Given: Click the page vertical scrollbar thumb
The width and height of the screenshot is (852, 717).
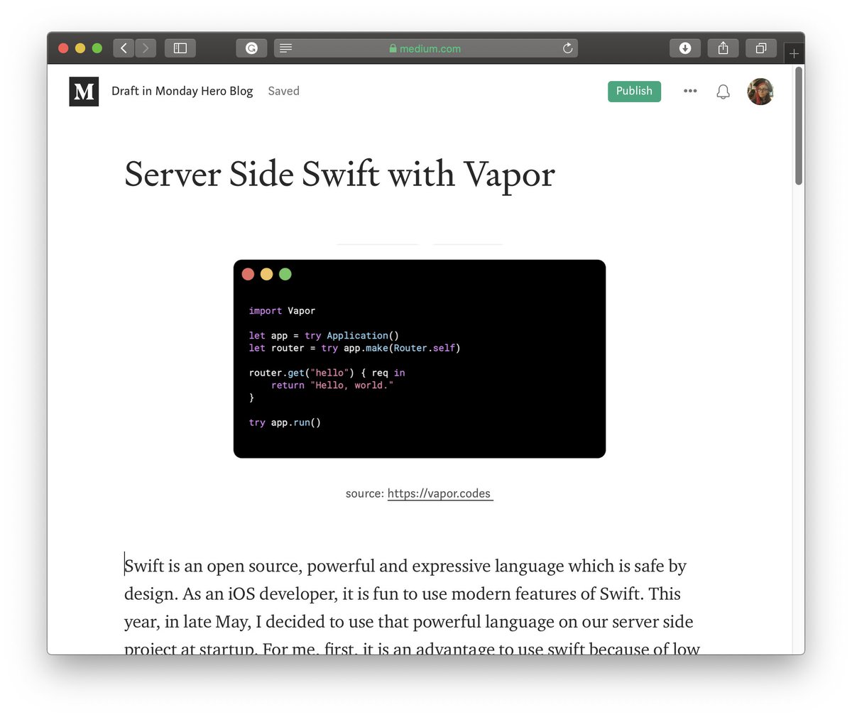Looking at the screenshot, I should click(799, 126).
